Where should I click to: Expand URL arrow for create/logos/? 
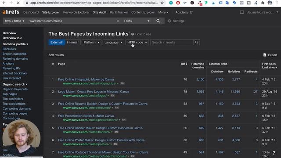point(108,96)
